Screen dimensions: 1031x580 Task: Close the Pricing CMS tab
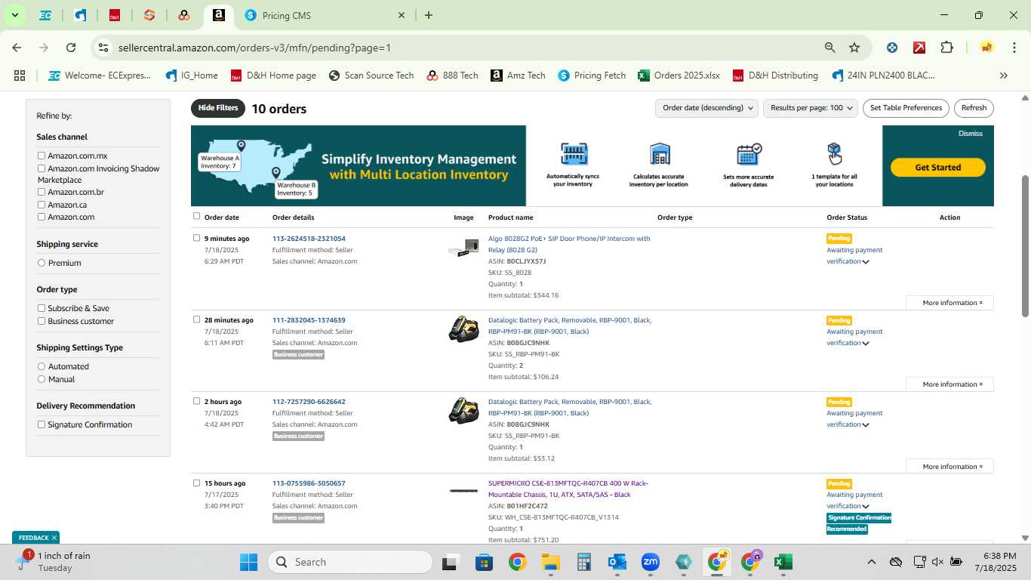pyautogui.click(x=402, y=15)
